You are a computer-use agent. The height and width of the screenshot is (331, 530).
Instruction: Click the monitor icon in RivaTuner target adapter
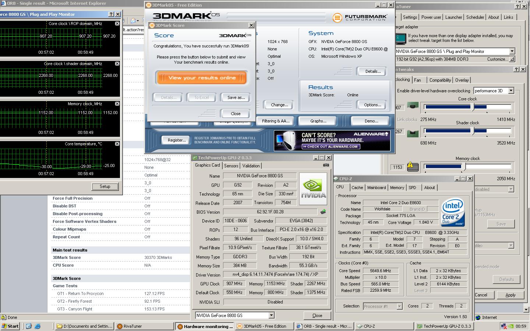pyautogui.click(x=401, y=38)
